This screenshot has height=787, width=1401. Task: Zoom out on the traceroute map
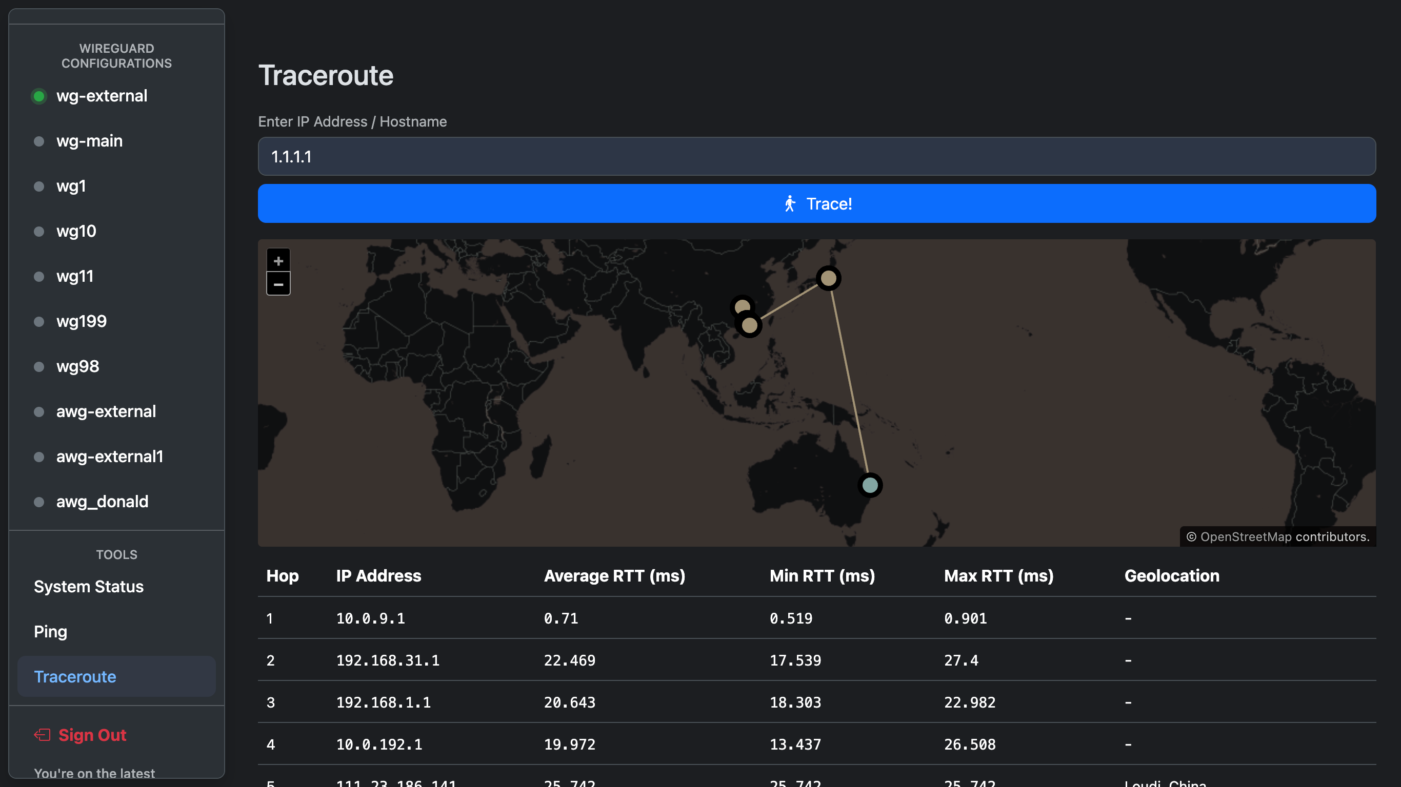(x=278, y=284)
